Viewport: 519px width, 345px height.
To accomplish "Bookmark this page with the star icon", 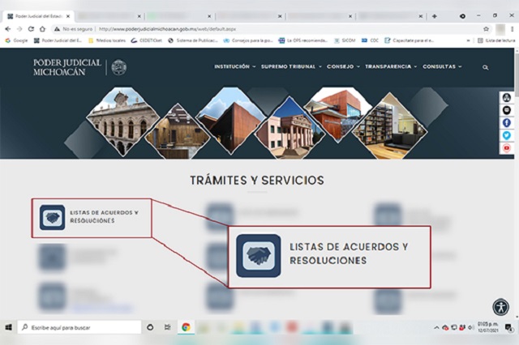I will point(486,29).
